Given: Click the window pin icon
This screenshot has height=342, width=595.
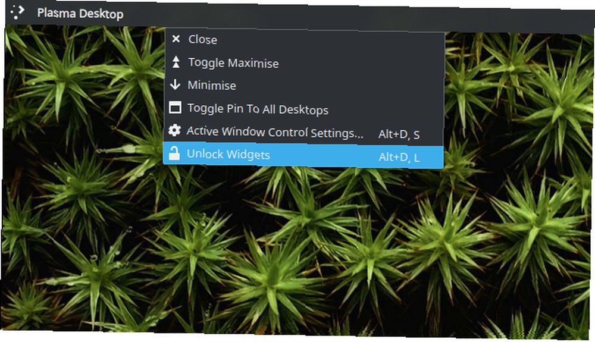Looking at the screenshot, I should point(175,108).
